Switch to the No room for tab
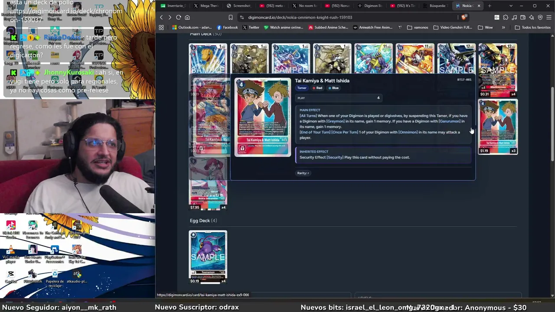555x312 pixels. point(304,6)
